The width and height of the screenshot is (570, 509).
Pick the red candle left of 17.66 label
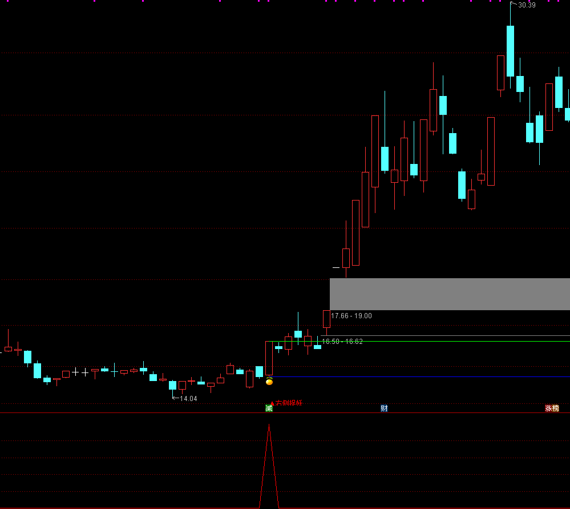pyautogui.click(x=326, y=319)
